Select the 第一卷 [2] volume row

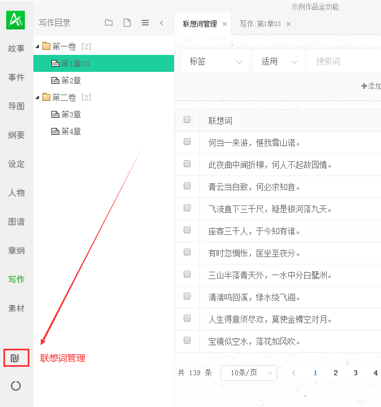[x=103, y=46]
